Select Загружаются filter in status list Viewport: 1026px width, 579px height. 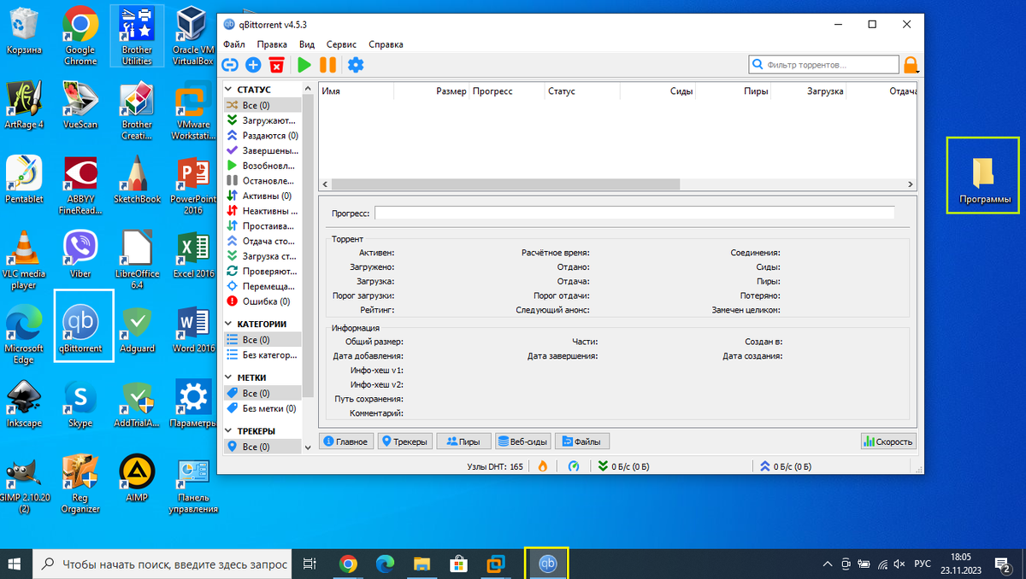click(262, 120)
